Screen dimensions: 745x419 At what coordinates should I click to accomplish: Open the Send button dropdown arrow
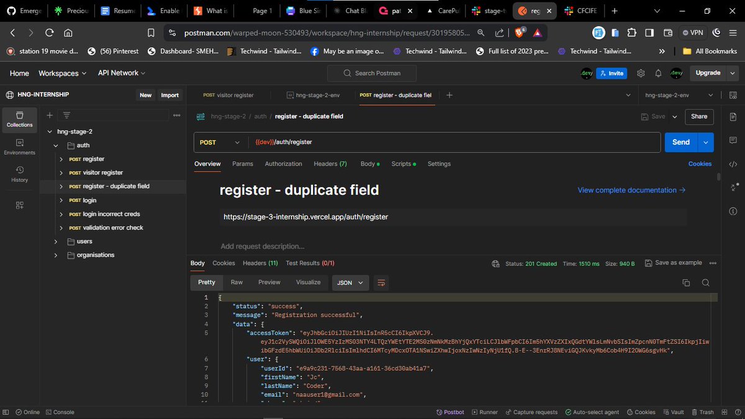pyautogui.click(x=706, y=142)
